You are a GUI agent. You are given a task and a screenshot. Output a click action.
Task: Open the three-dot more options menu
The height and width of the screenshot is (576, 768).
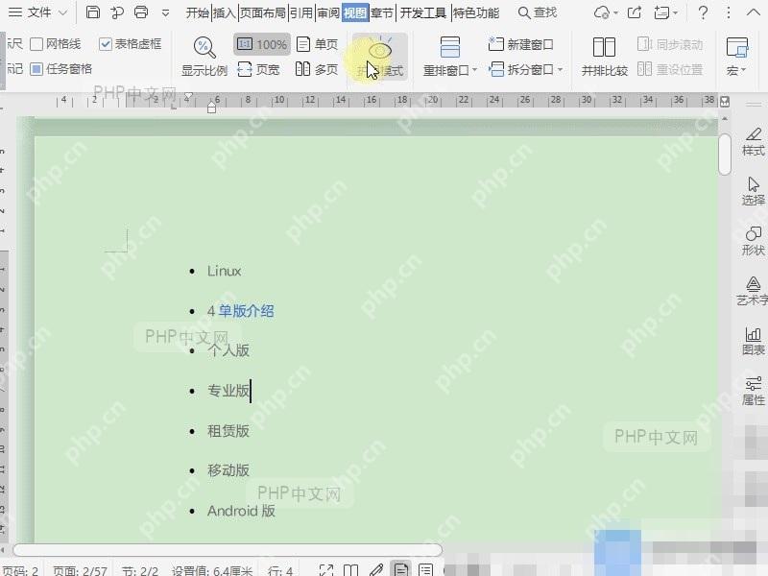[x=729, y=12]
